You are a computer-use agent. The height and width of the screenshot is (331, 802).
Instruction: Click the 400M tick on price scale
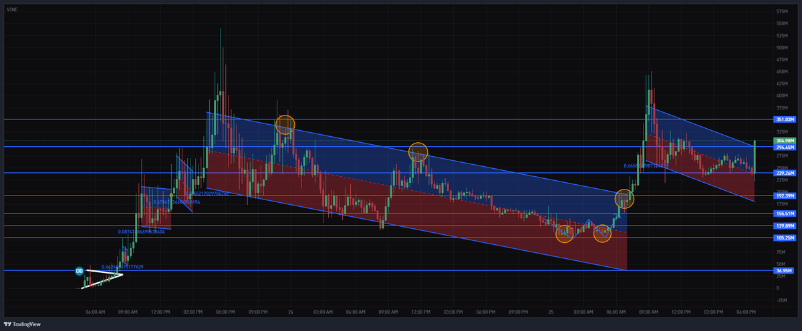783,95
